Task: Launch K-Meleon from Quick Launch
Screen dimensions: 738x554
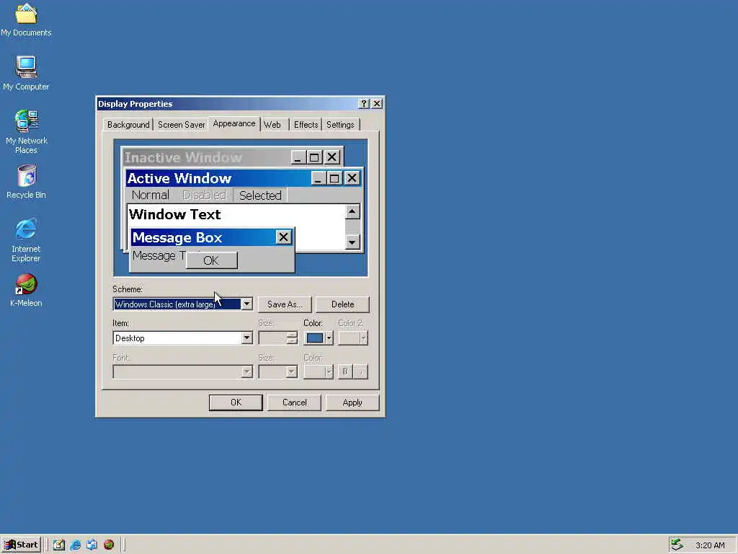Action: tap(109, 545)
